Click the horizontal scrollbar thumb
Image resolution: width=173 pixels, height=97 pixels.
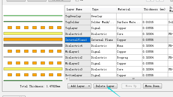coord(121,79)
